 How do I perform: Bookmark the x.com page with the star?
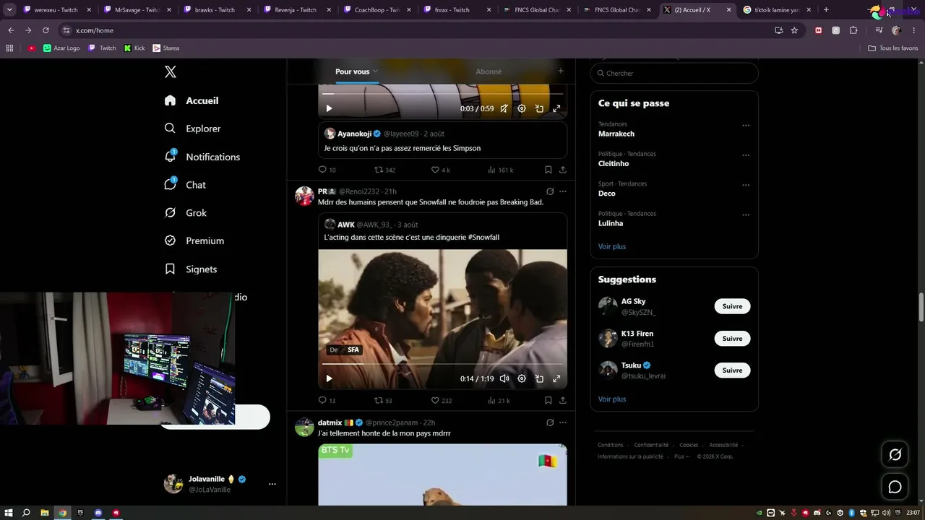tap(794, 30)
